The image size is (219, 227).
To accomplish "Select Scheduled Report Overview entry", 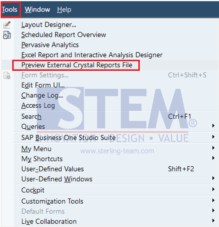I will click(64, 35).
